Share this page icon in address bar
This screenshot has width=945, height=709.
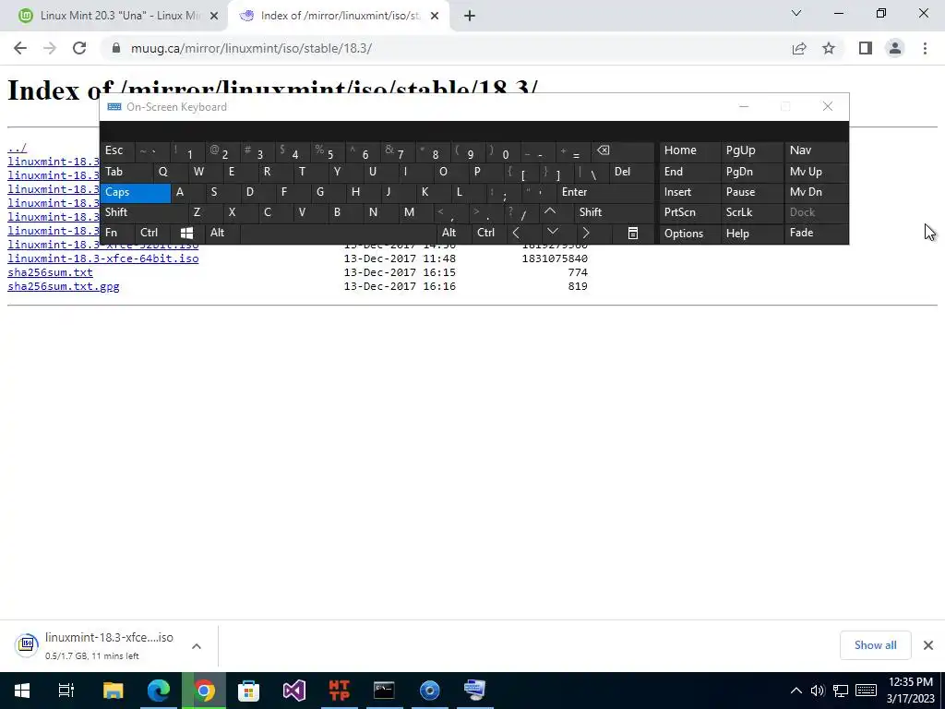(799, 48)
